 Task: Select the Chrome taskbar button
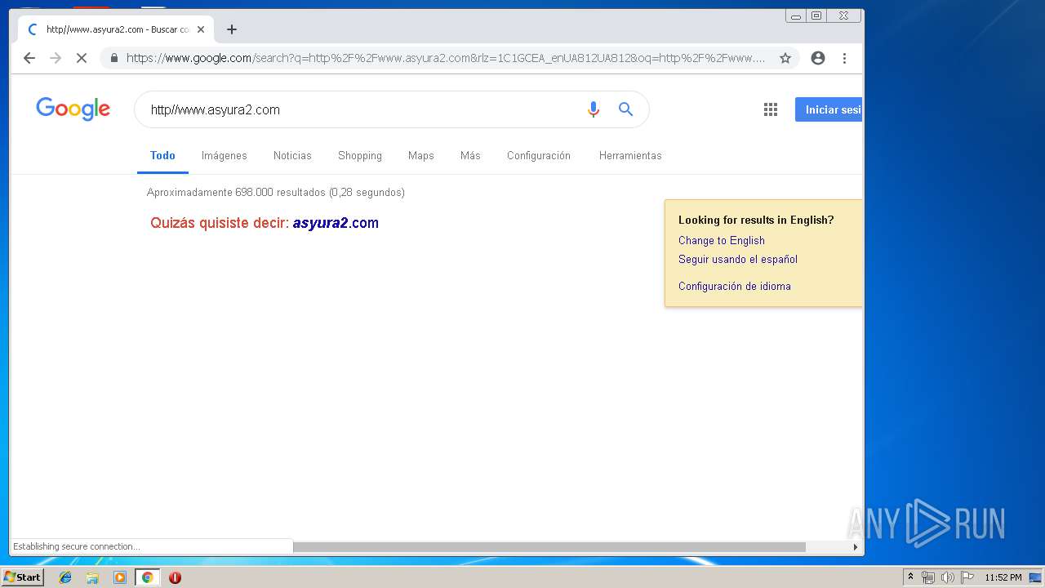pos(147,577)
